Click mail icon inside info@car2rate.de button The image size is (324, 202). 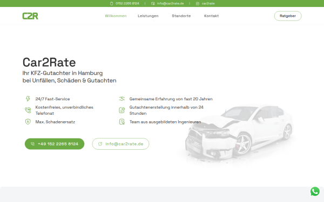pyautogui.click(x=100, y=144)
